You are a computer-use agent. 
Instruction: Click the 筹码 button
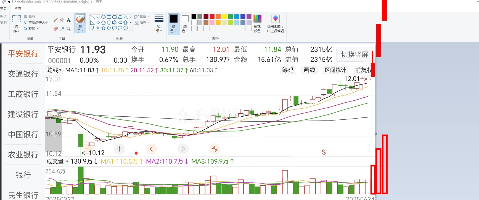288,70
